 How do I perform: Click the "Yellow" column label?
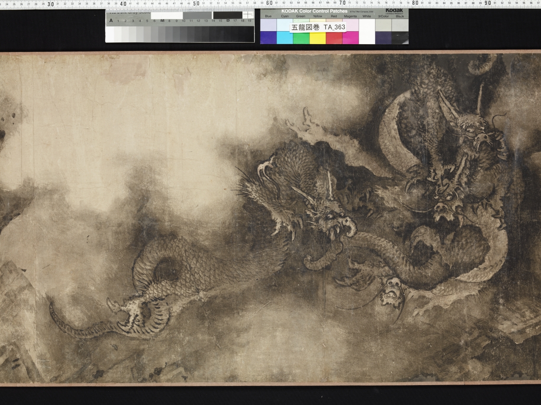click(x=318, y=16)
